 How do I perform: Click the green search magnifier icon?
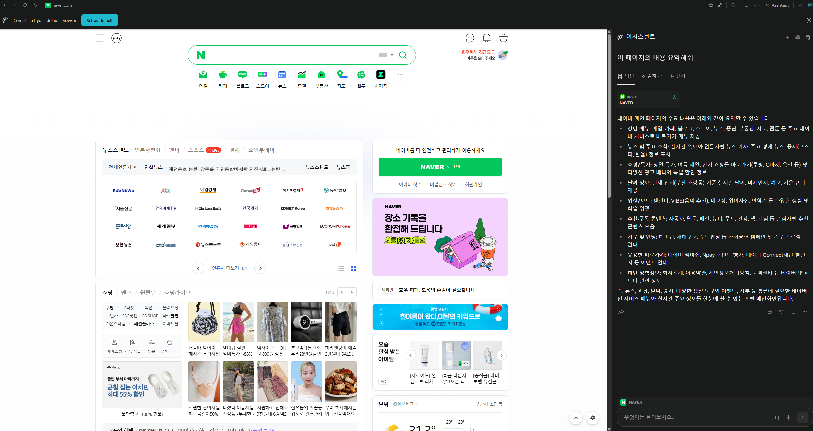pyautogui.click(x=403, y=55)
